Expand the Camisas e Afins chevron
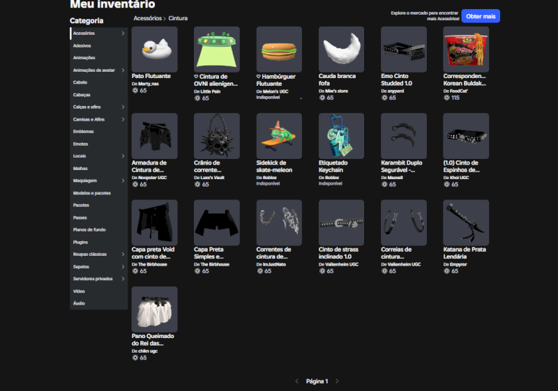The height and width of the screenshot is (391, 558). [123, 119]
